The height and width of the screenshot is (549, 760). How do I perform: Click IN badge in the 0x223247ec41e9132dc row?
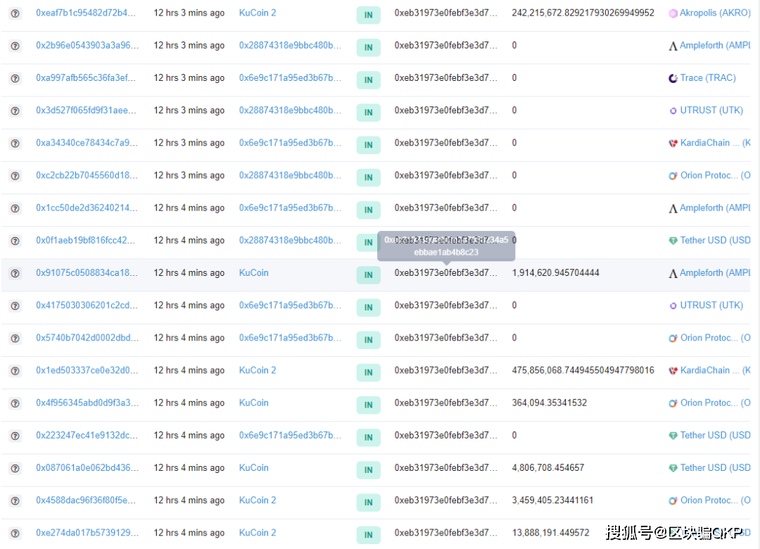[368, 438]
